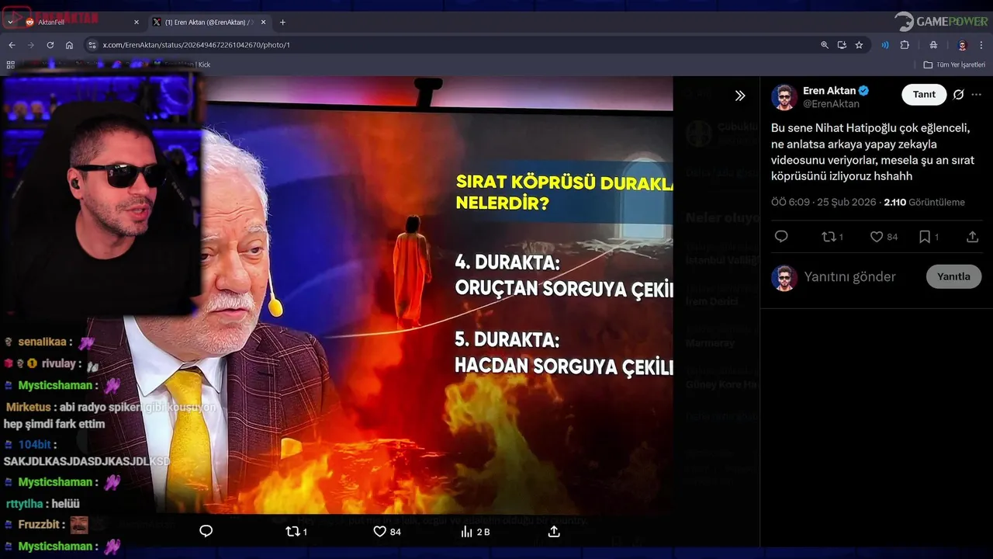The image size is (993, 559).
Task: Reload the page with the refresh icon
Action: coord(50,45)
